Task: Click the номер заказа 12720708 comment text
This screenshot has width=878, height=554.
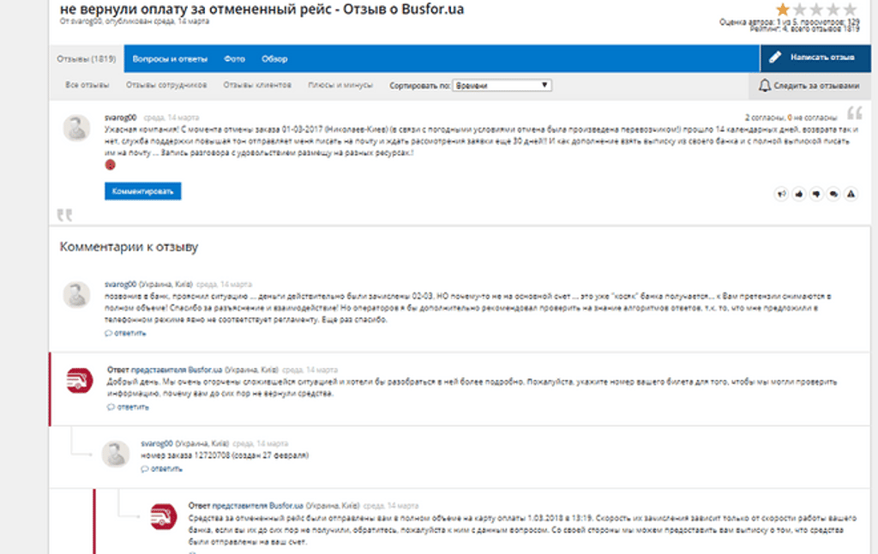Action: click(225, 455)
